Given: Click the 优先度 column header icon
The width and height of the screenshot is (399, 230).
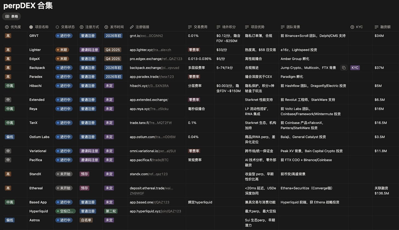Looking at the screenshot, I should [7, 27].
